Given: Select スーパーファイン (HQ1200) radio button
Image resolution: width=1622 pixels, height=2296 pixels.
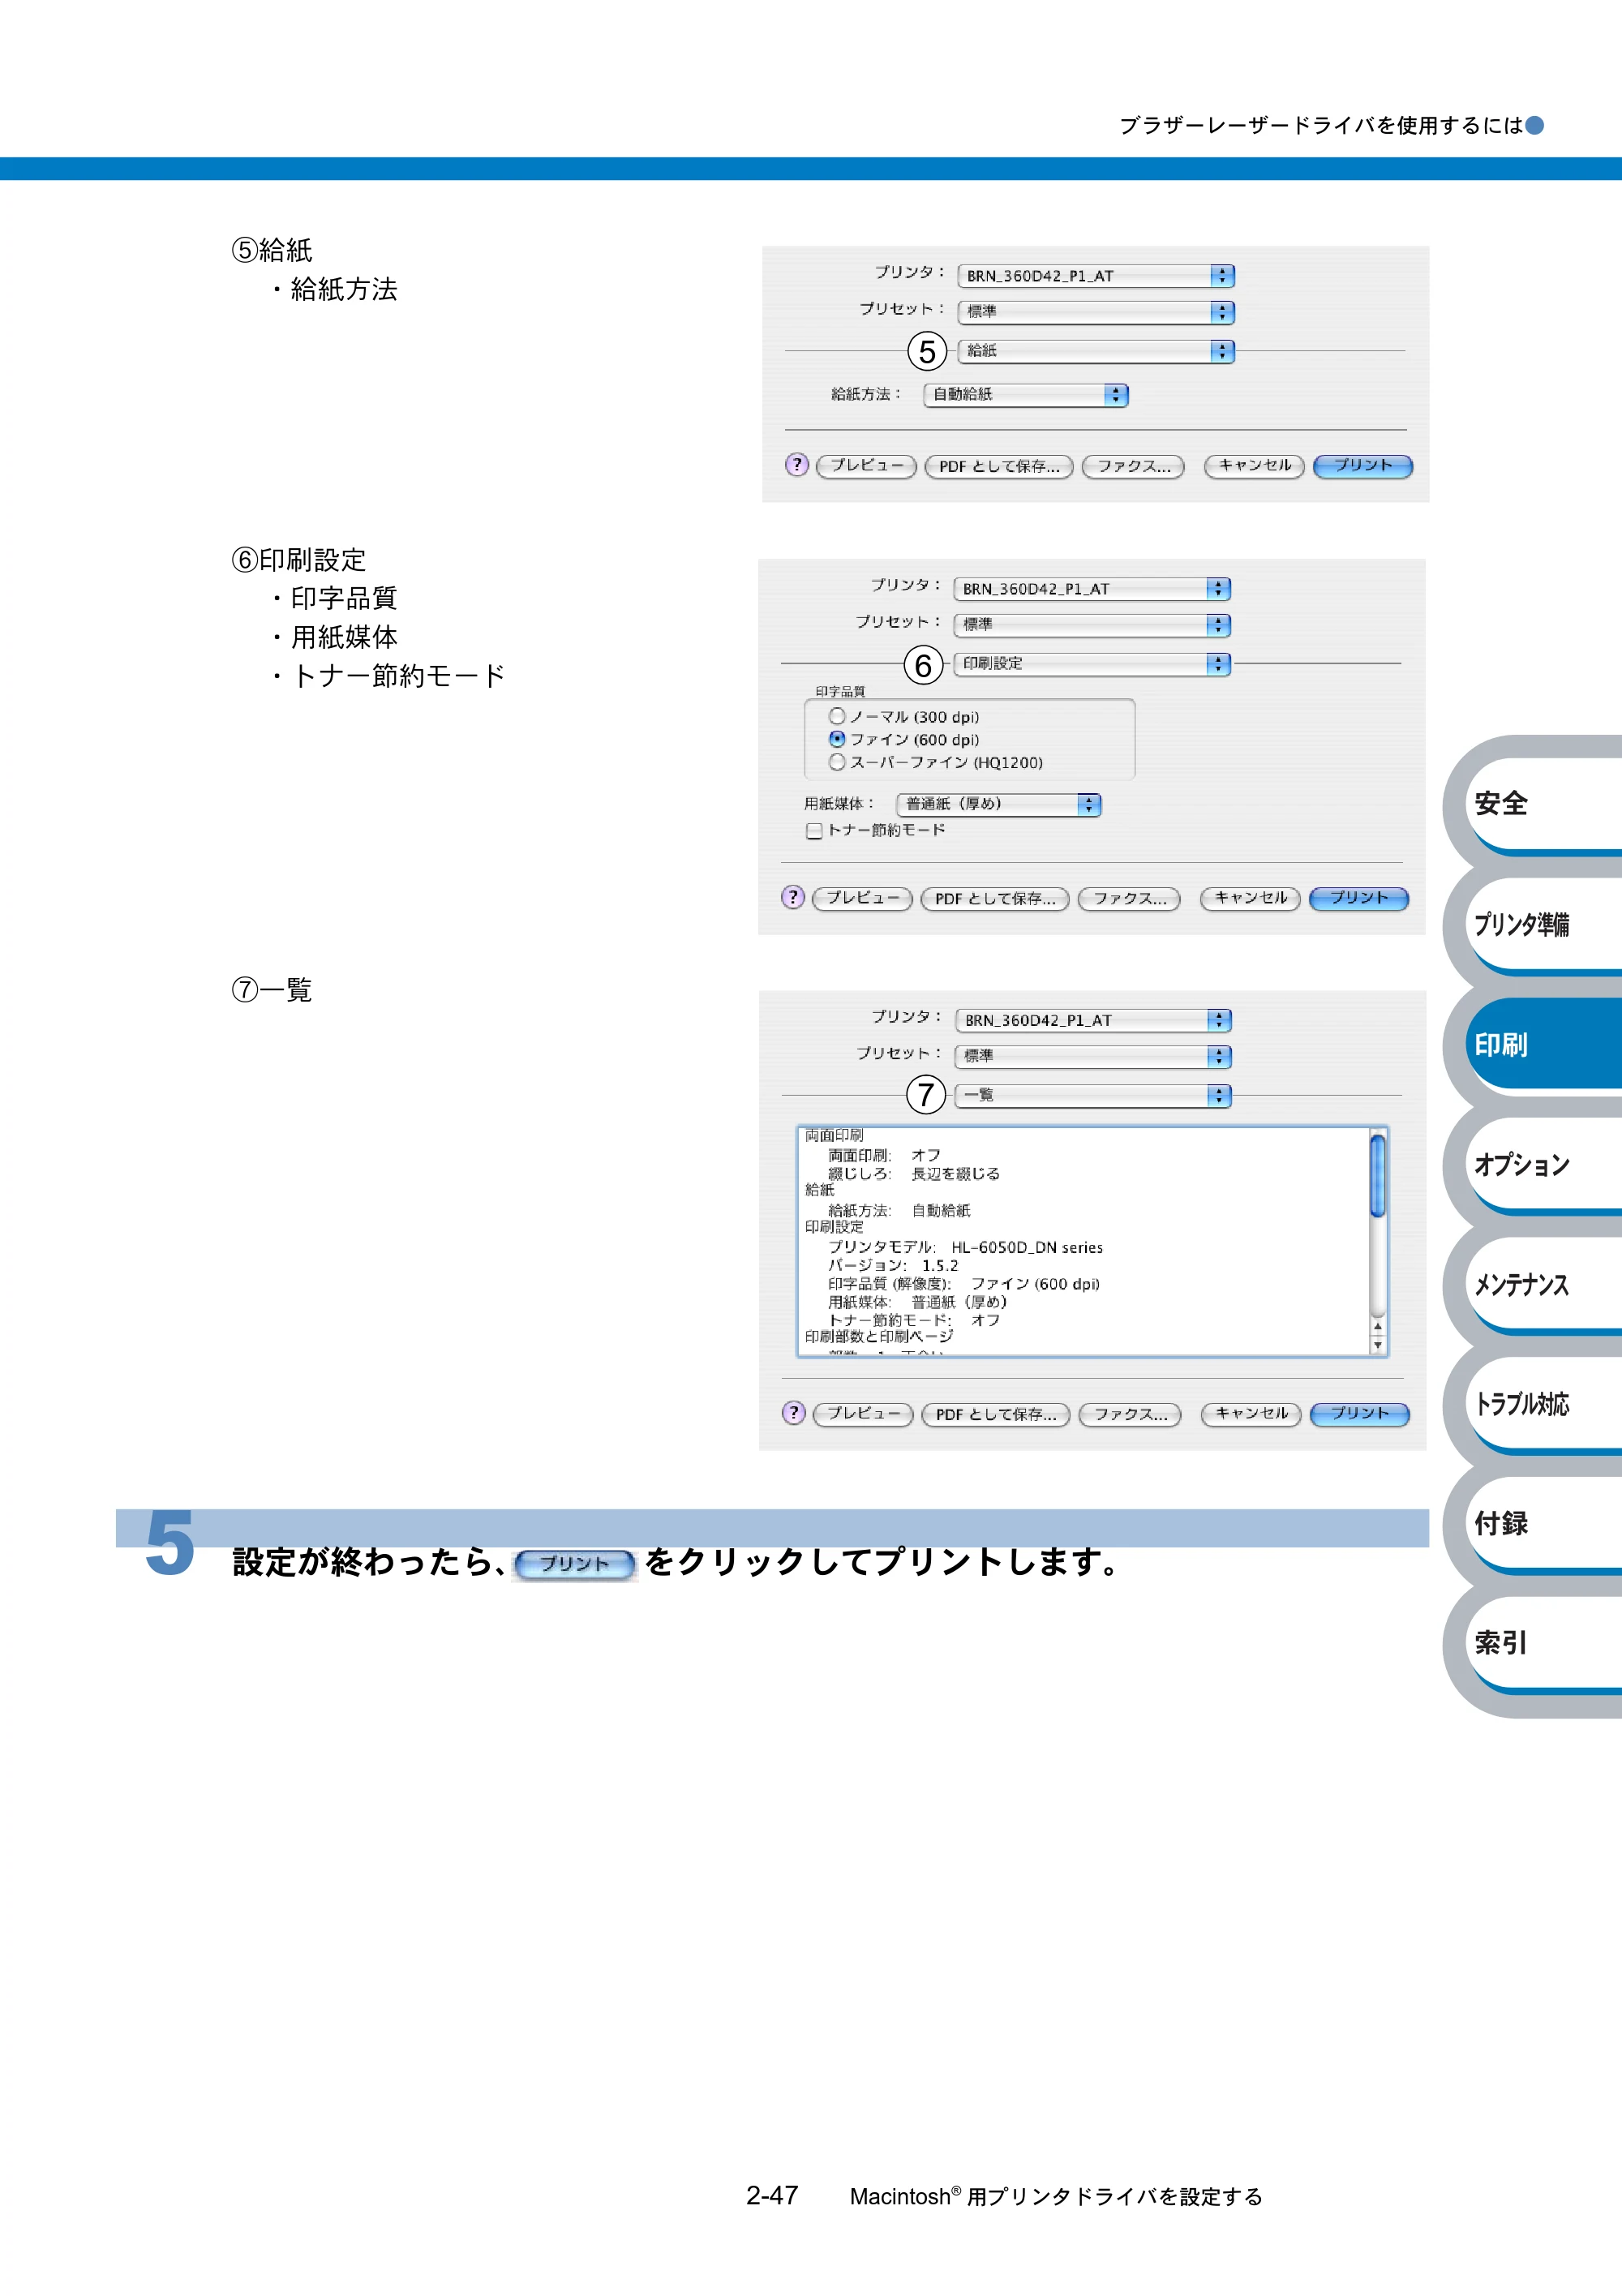Looking at the screenshot, I should pos(837,762).
